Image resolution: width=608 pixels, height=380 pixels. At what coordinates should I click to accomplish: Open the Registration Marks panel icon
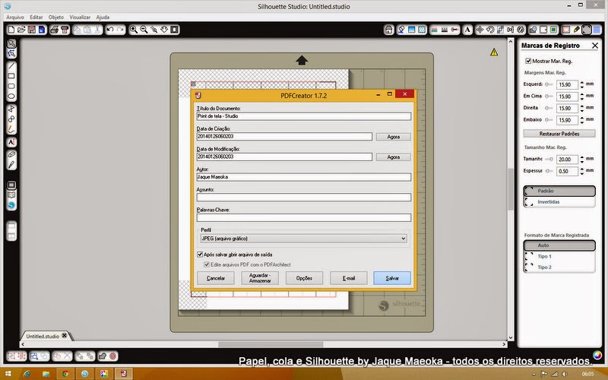(587, 30)
